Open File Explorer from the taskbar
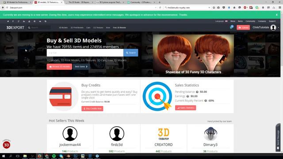283x159 pixels. click(25, 156)
